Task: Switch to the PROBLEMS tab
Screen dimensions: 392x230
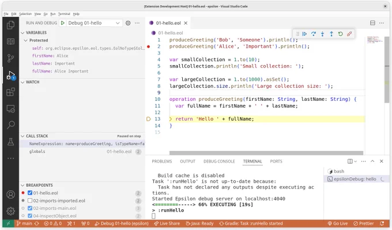Action: (162, 161)
